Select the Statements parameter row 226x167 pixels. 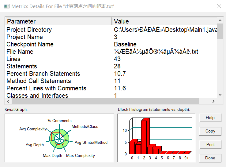111,66
